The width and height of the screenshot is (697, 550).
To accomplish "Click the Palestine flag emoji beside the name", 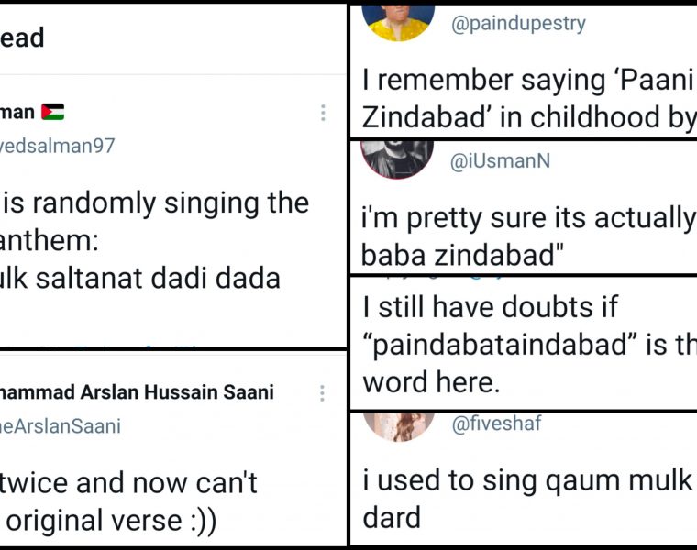I will click(52, 113).
